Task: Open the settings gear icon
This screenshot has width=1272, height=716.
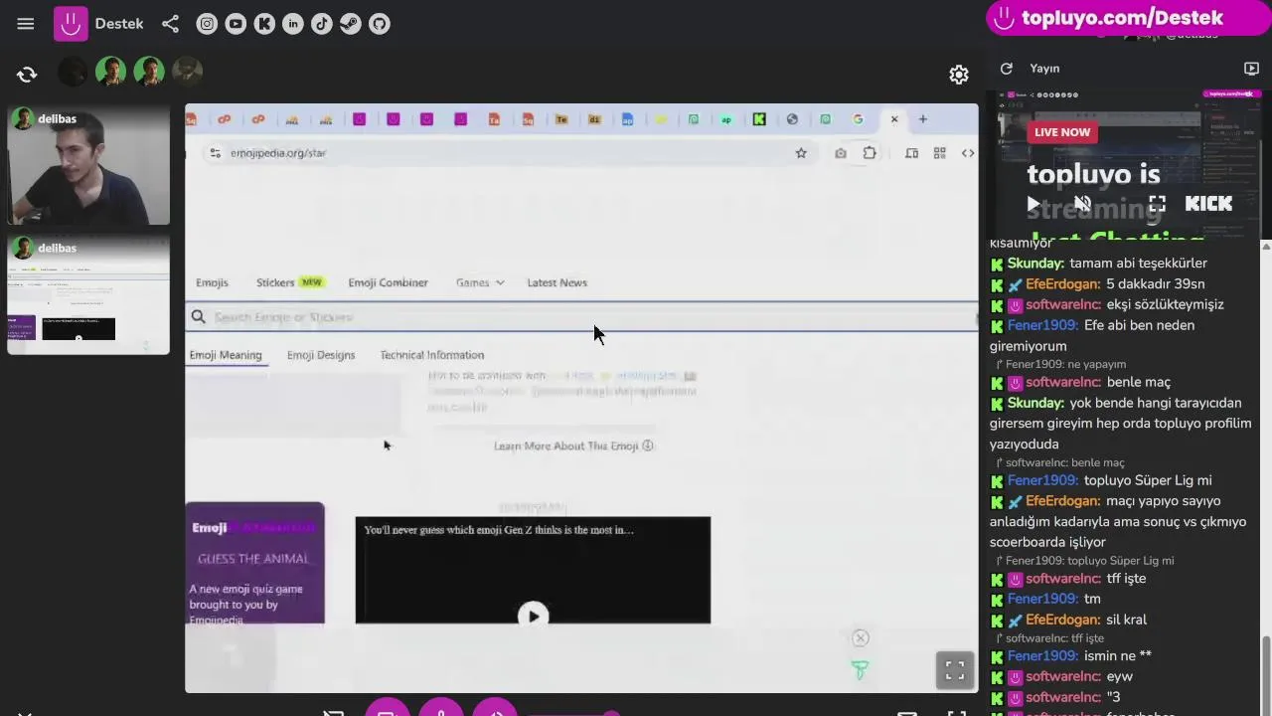Action: coord(959,75)
